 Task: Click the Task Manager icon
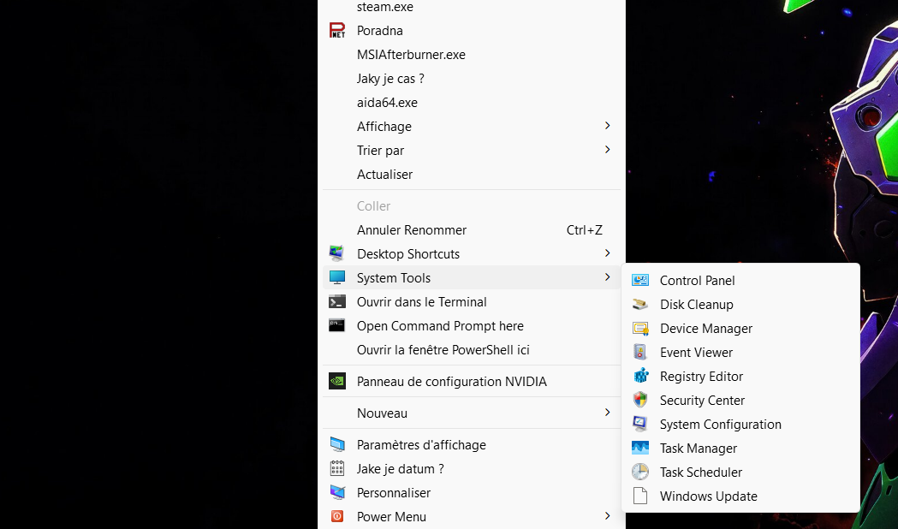[x=639, y=449]
